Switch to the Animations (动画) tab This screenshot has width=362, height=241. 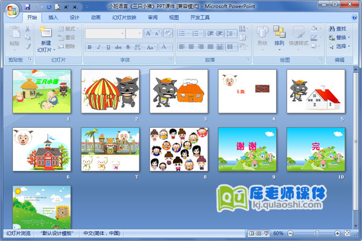click(95, 18)
